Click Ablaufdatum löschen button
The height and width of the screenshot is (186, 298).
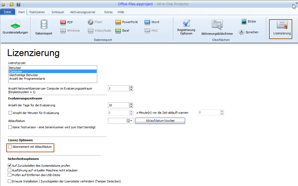(x=160, y=121)
